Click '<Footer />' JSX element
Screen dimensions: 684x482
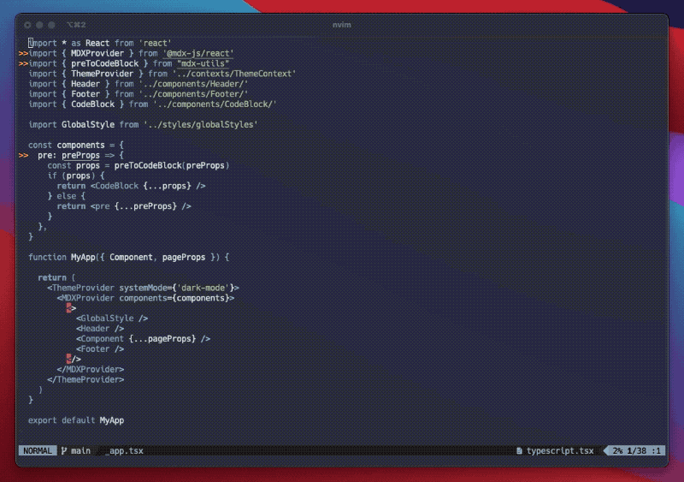tap(100, 349)
